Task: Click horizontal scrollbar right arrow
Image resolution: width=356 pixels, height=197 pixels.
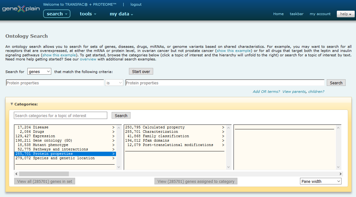Action: [340, 174]
